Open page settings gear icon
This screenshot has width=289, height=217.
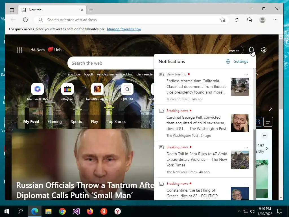pyautogui.click(x=264, y=50)
